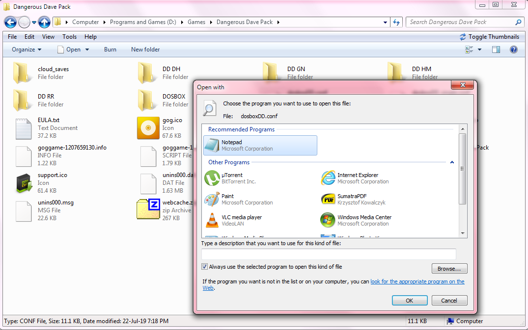Image resolution: width=528 pixels, height=330 pixels.
Task: Select the cloud_saves folder icon
Action: pos(22,73)
